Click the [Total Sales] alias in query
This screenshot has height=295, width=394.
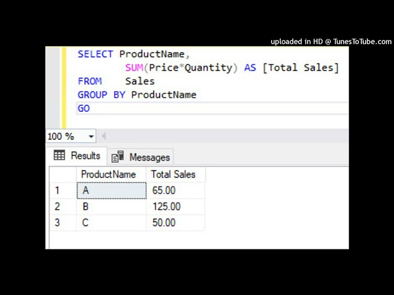pyautogui.click(x=301, y=68)
